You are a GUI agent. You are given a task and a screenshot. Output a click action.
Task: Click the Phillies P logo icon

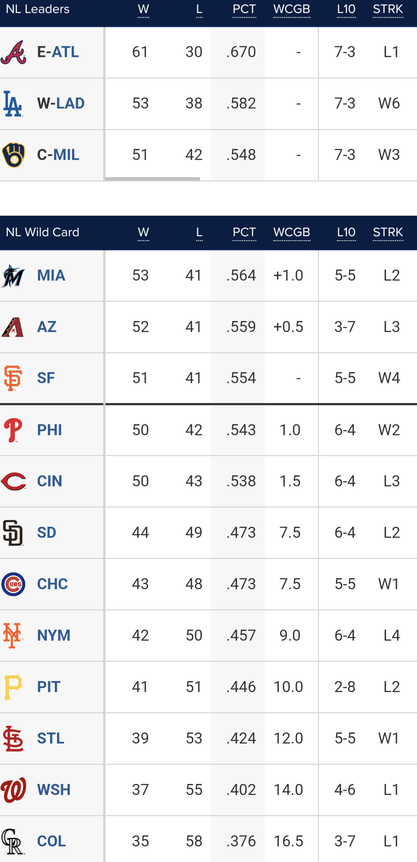point(13,430)
